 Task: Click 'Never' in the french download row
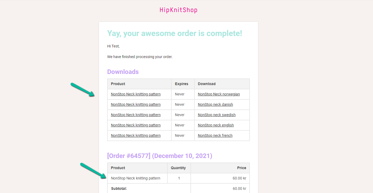tap(180, 135)
